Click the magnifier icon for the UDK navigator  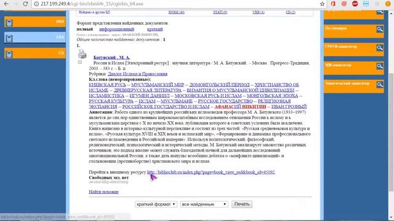380,66
